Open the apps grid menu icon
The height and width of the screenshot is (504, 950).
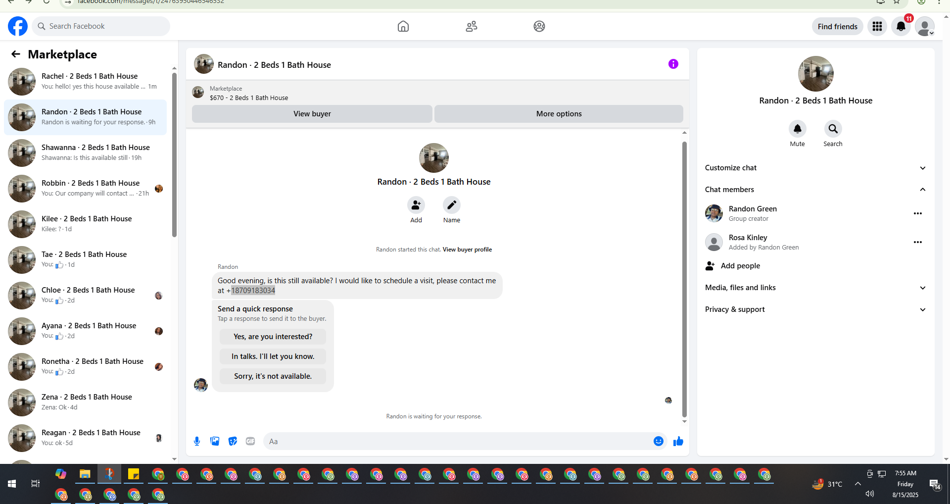877,26
